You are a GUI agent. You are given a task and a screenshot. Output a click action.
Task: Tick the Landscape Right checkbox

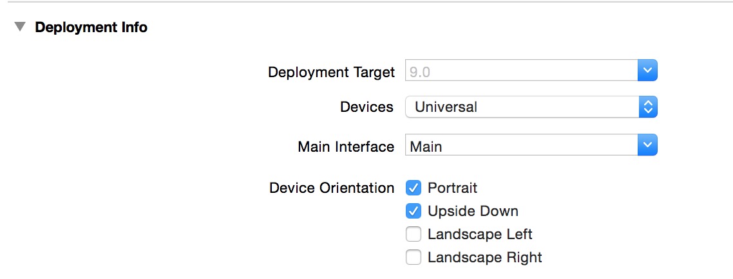pyautogui.click(x=414, y=257)
